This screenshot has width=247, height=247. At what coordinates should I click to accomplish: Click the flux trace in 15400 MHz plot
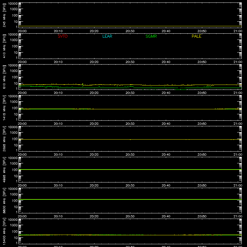coord(130,235)
